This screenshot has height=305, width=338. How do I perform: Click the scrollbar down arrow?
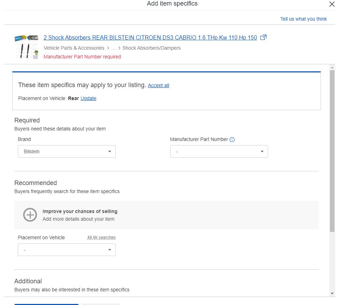coord(332,293)
